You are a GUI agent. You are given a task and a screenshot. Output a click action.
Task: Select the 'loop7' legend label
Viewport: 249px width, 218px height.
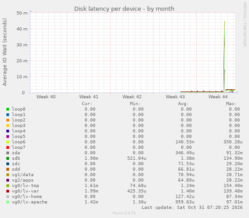[x=19, y=147]
